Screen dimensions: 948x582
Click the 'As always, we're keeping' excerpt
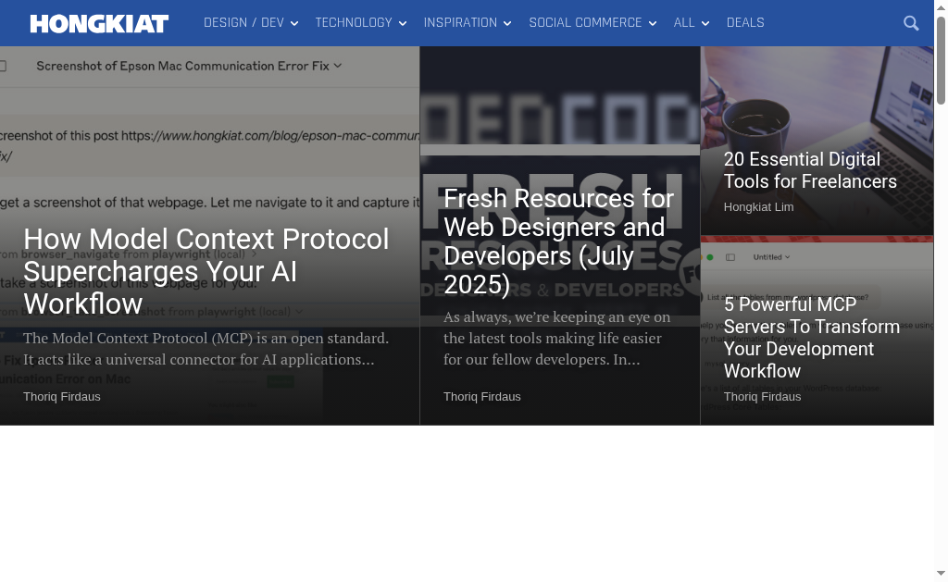tap(556, 339)
